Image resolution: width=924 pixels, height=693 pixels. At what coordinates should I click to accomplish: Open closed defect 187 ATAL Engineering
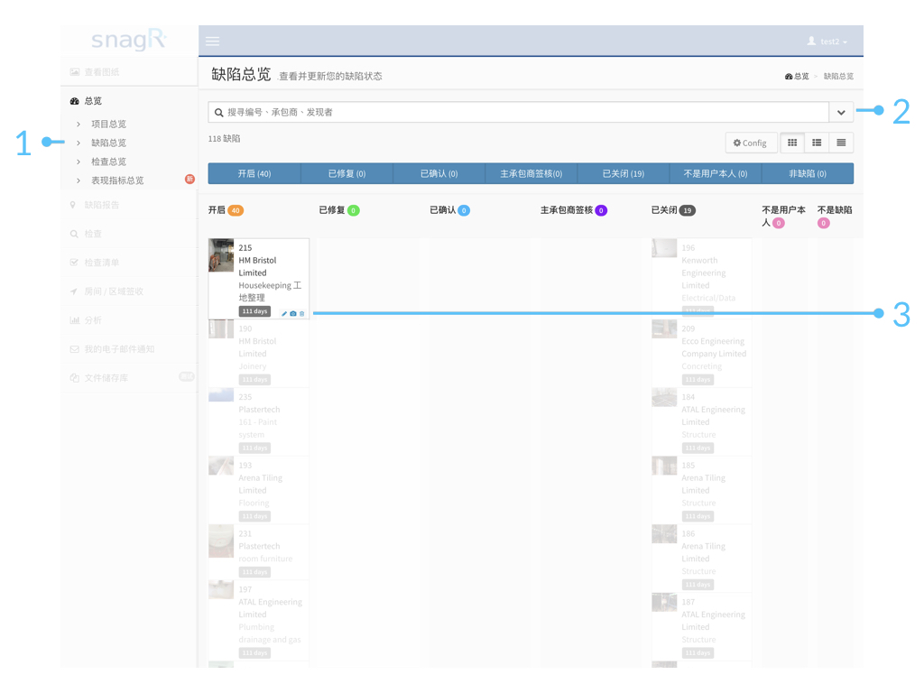702,627
